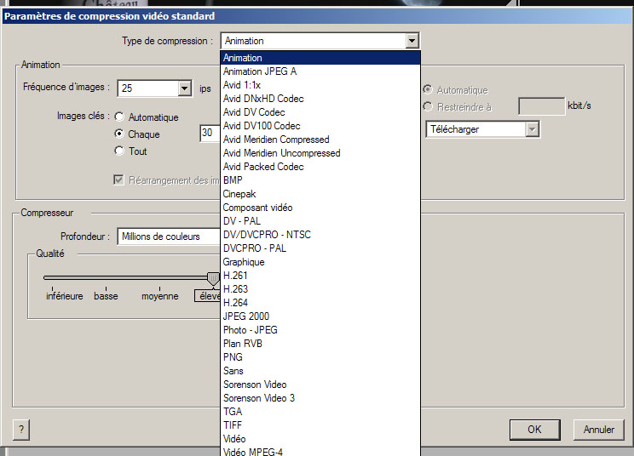Select Graphique codec
The height and width of the screenshot is (456, 634).
tap(320, 262)
